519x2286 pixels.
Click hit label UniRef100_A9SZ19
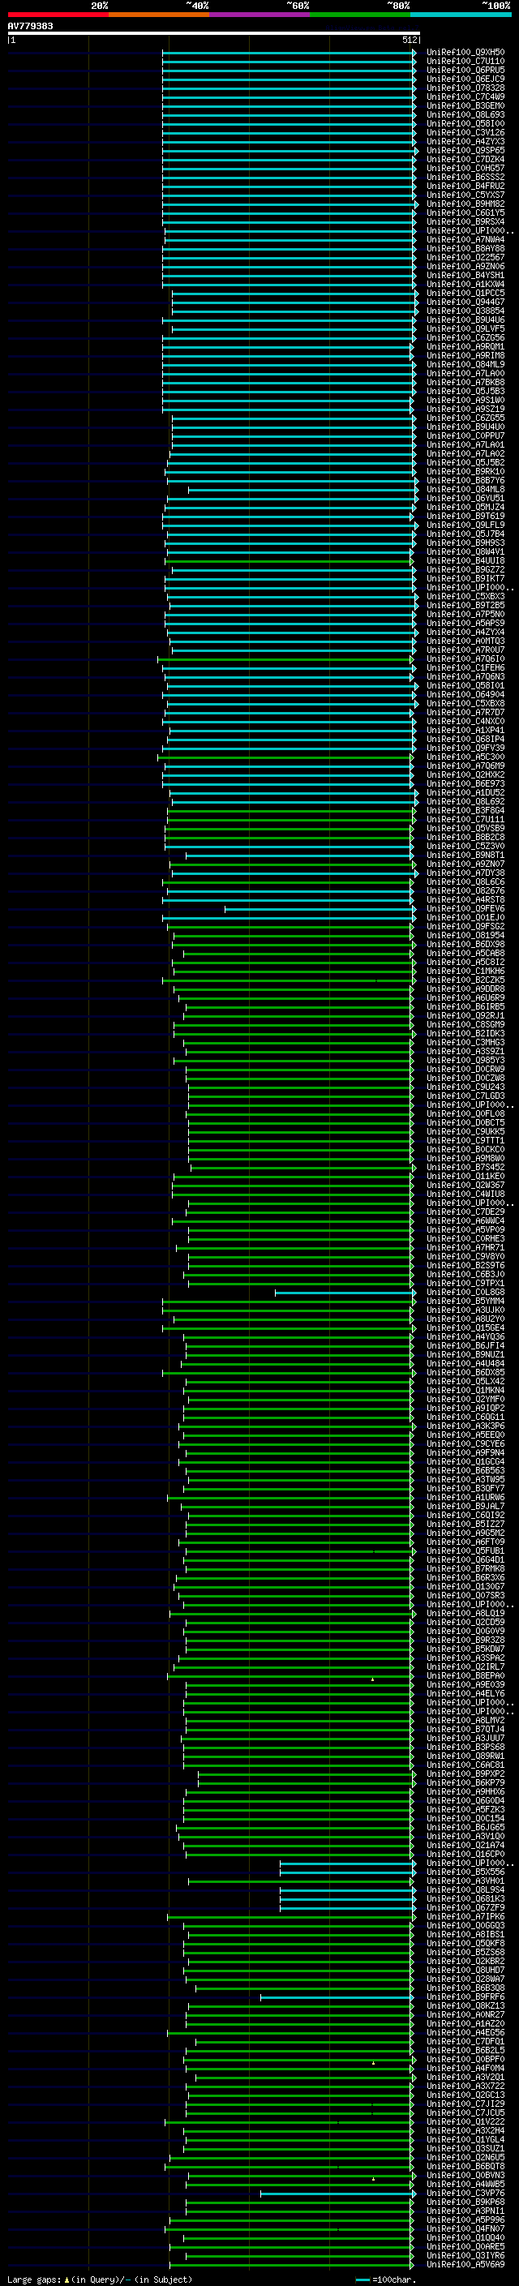tap(465, 409)
